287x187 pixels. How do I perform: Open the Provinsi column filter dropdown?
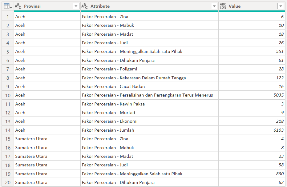click(x=76, y=6)
